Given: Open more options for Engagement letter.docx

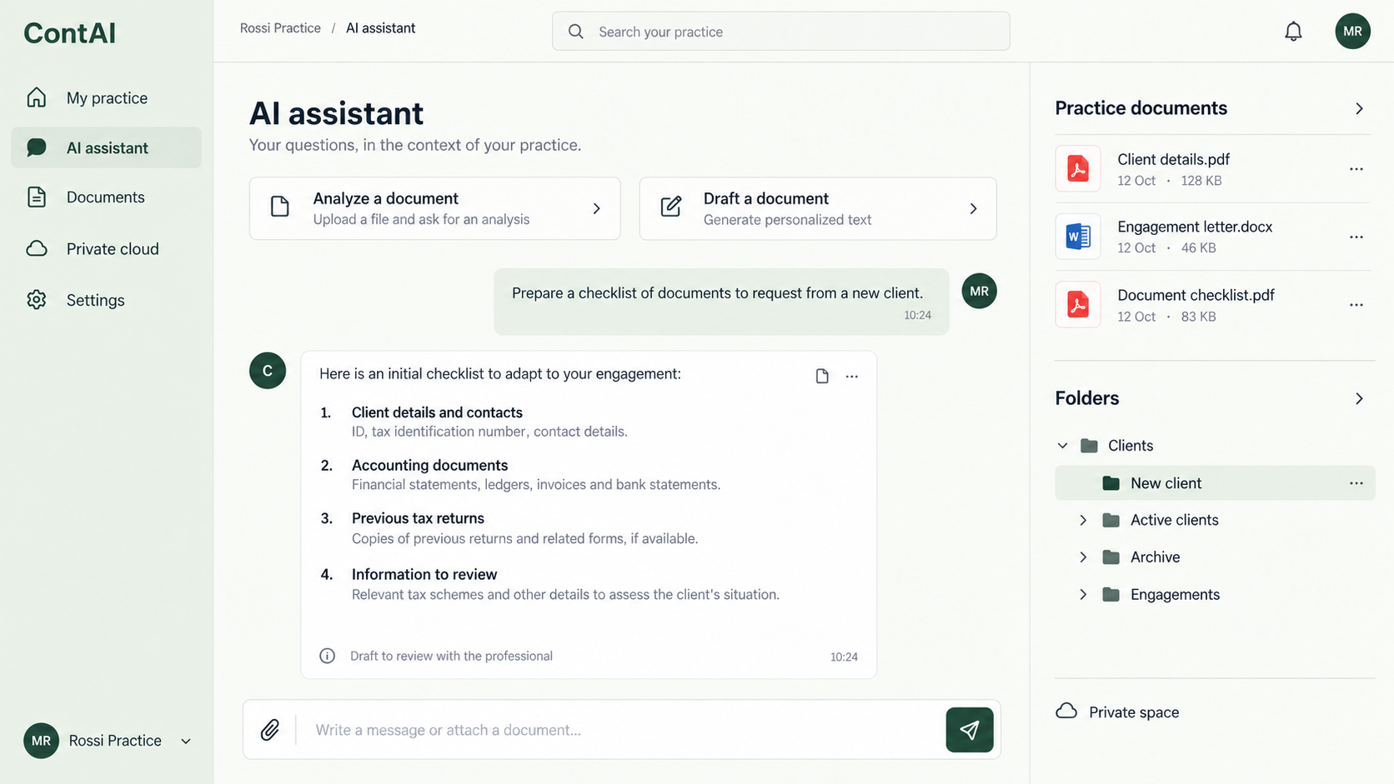Looking at the screenshot, I should [x=1356, y=237].
